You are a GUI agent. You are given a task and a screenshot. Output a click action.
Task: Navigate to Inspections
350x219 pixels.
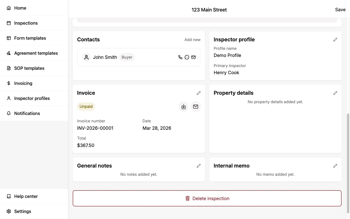click(26, 23)
